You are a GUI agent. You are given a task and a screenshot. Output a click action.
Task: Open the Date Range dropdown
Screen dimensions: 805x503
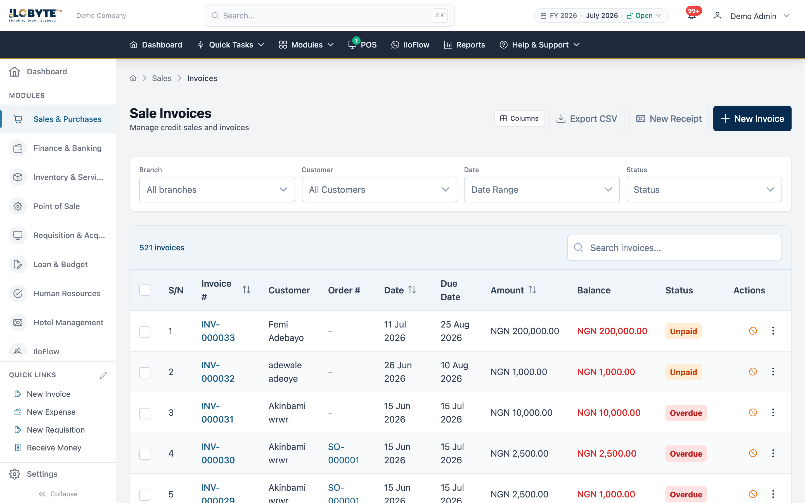(x=541, y=190)
